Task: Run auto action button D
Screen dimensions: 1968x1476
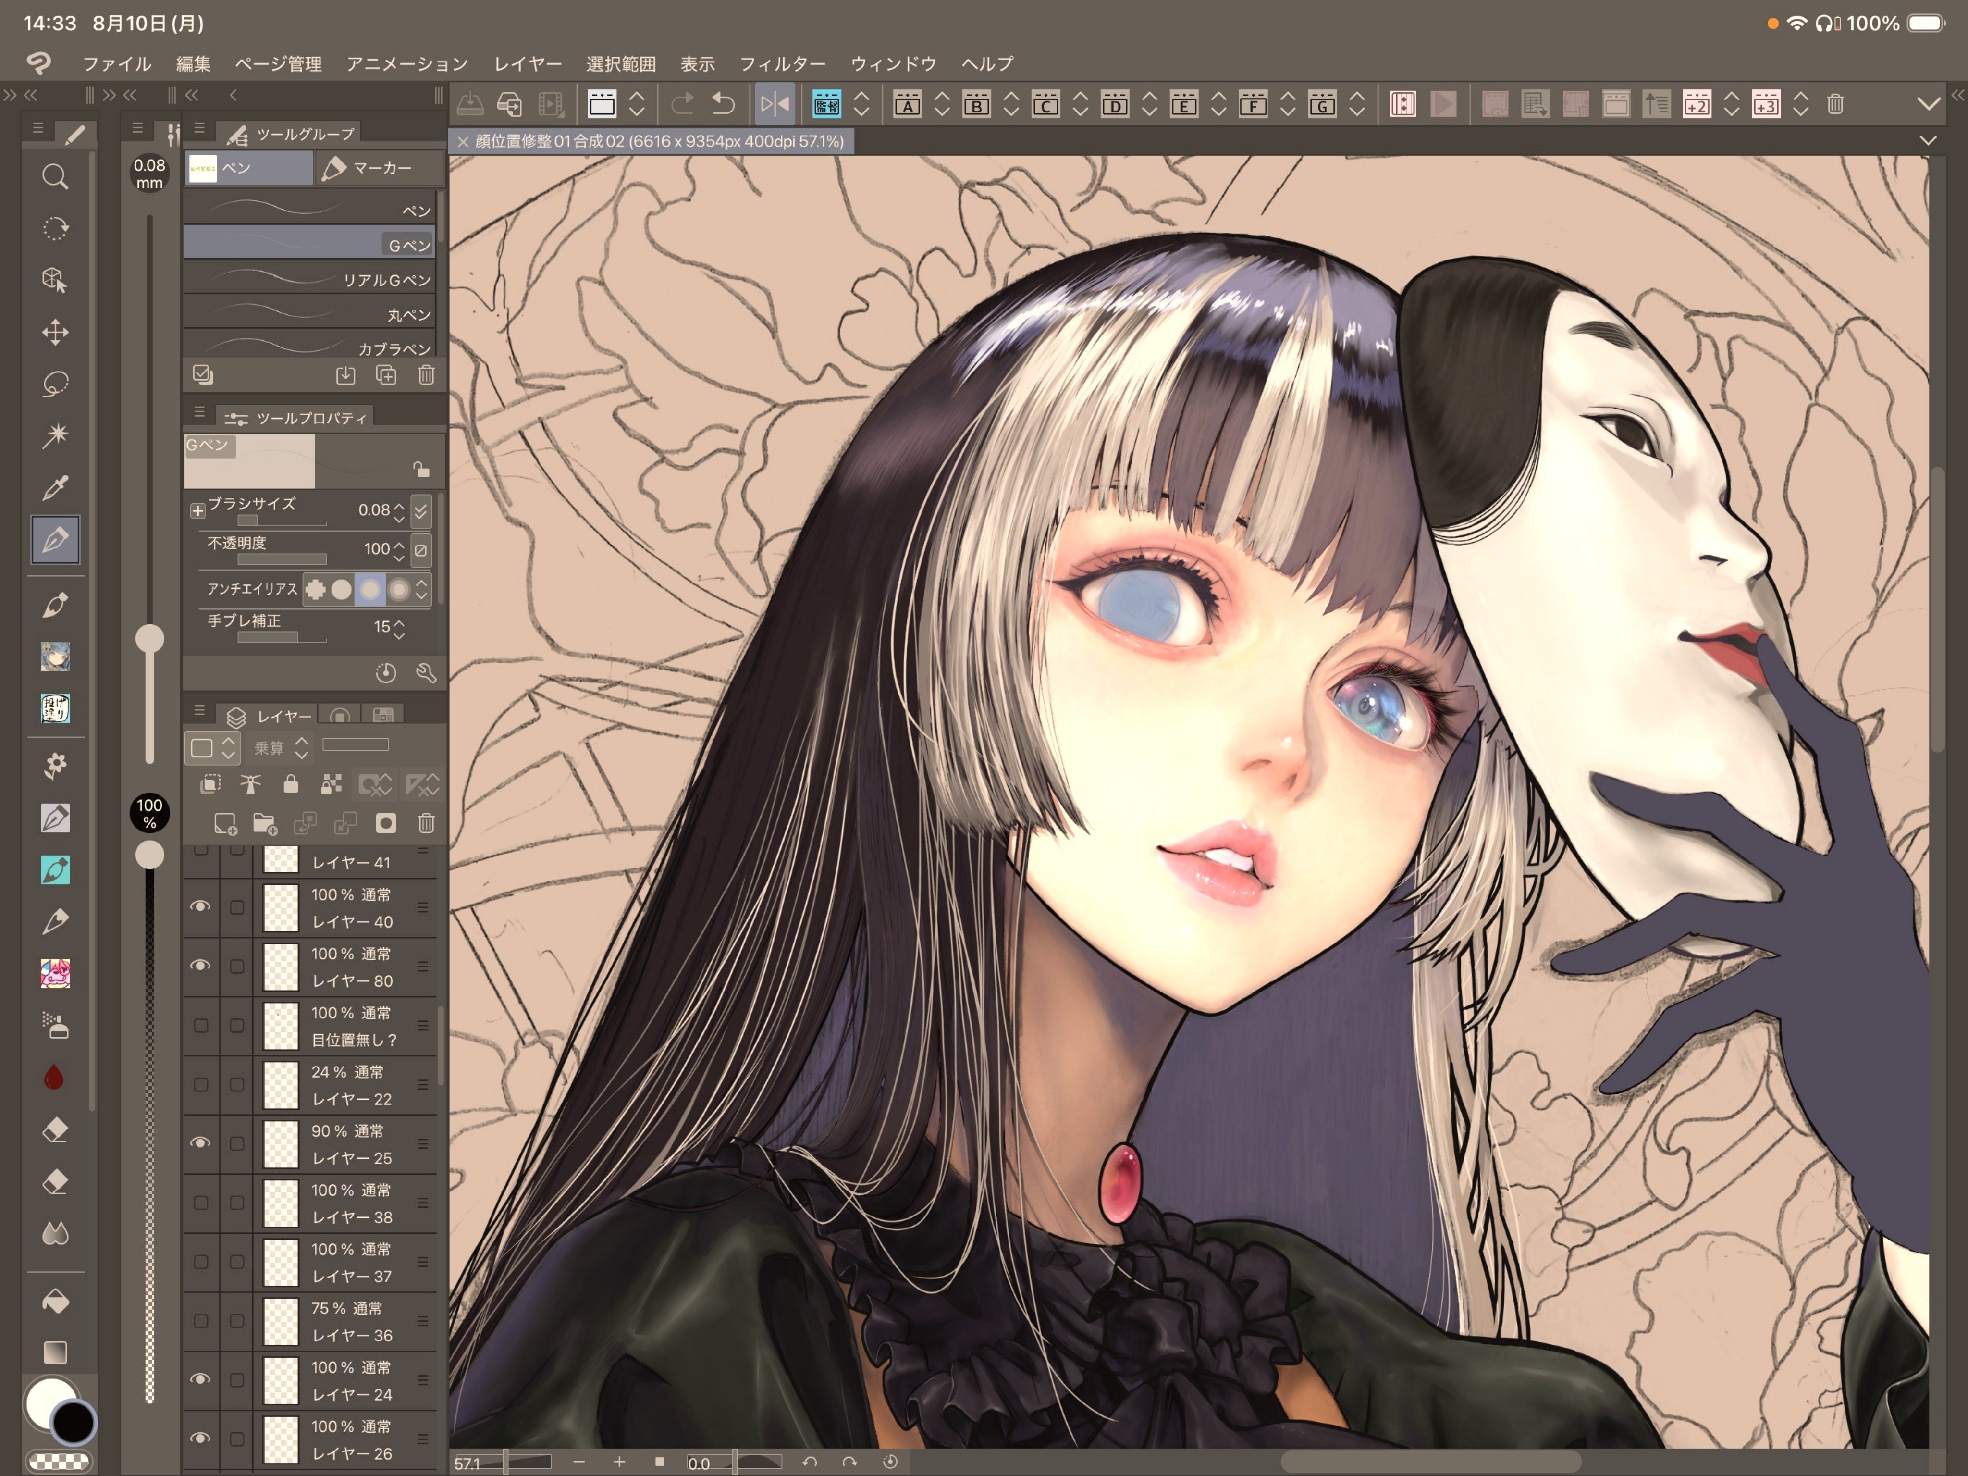Action: pos(1115,104)
